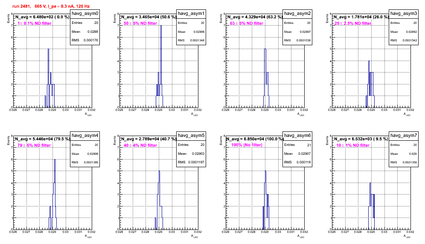Click the magenta 10± 1% ND filter label
425x244 pixels.
tap(353, 145)
